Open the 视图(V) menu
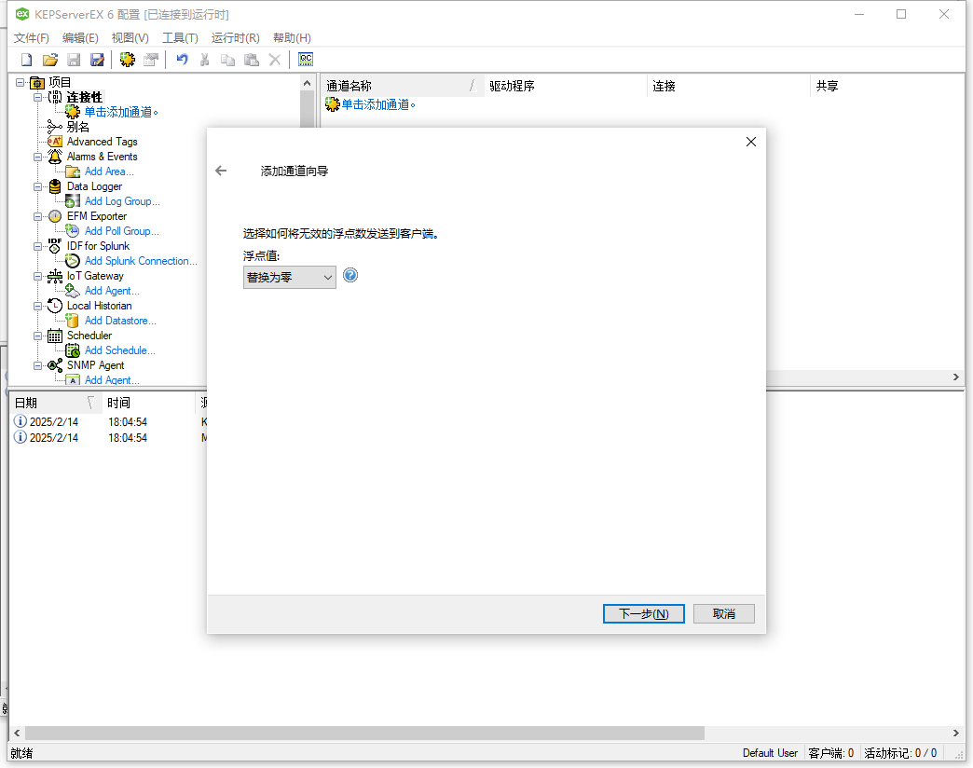Screen dimensions: 973x768 point(130,38)
